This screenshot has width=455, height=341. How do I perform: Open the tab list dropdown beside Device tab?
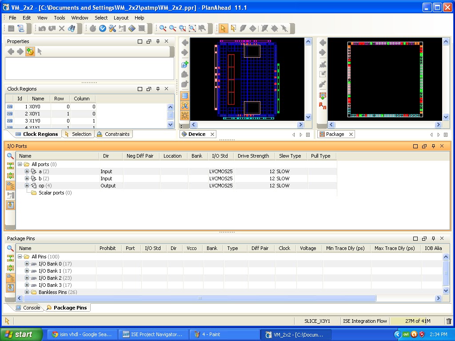point(308,135)
